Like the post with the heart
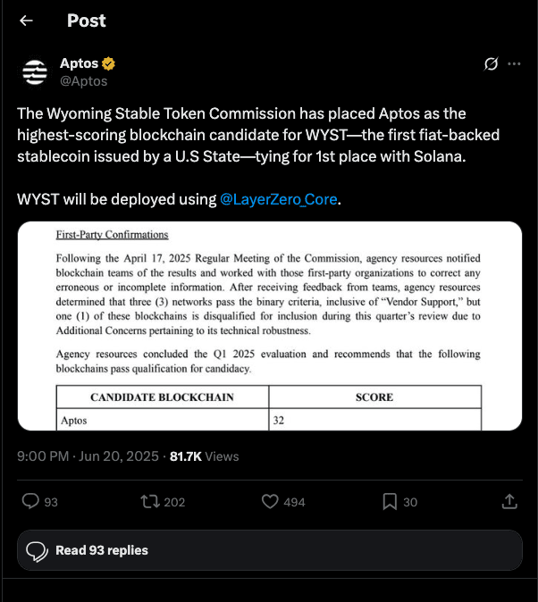This screenshot has width=538, height=602. click(270, 502)
